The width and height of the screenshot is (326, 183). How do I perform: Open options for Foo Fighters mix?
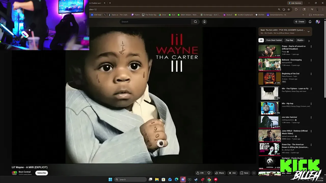311,89
